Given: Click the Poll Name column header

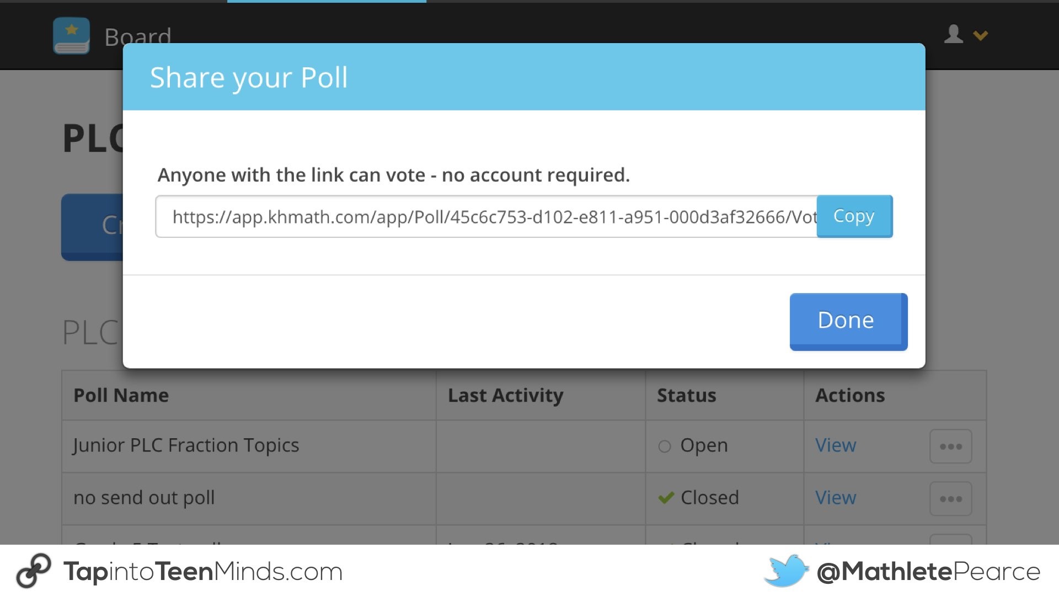Looking at the screenshot, I should coord(121,396).
